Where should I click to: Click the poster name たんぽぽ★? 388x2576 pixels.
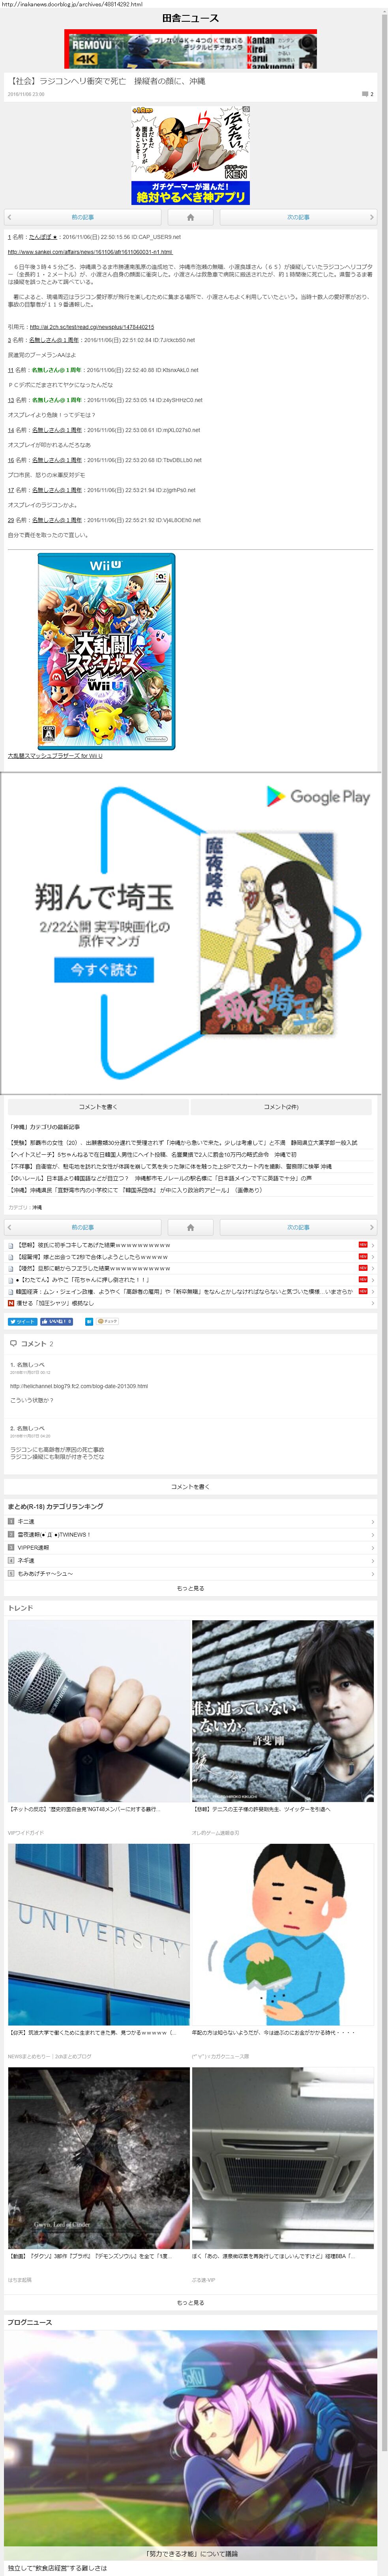tap(43, 237)
